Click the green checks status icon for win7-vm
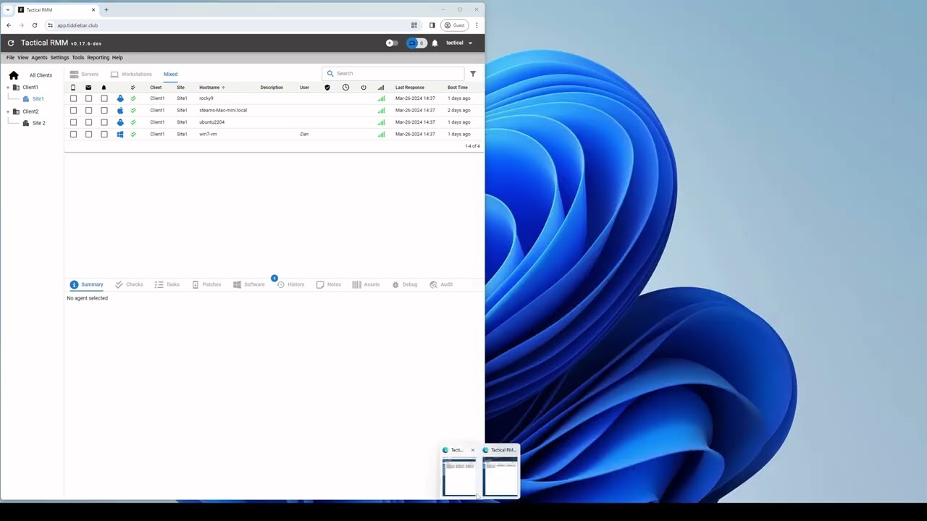Image resolution: width=927 pixels, height=521 pixels. pos(133,134)
